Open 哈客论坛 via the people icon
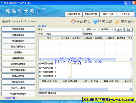Image resolution: width=136 pixels, height=103 pixels. [x=95, y=21]
